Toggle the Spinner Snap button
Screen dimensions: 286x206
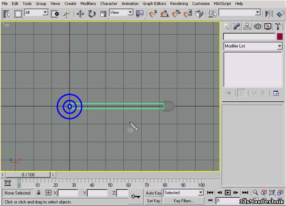coord(187,14)
